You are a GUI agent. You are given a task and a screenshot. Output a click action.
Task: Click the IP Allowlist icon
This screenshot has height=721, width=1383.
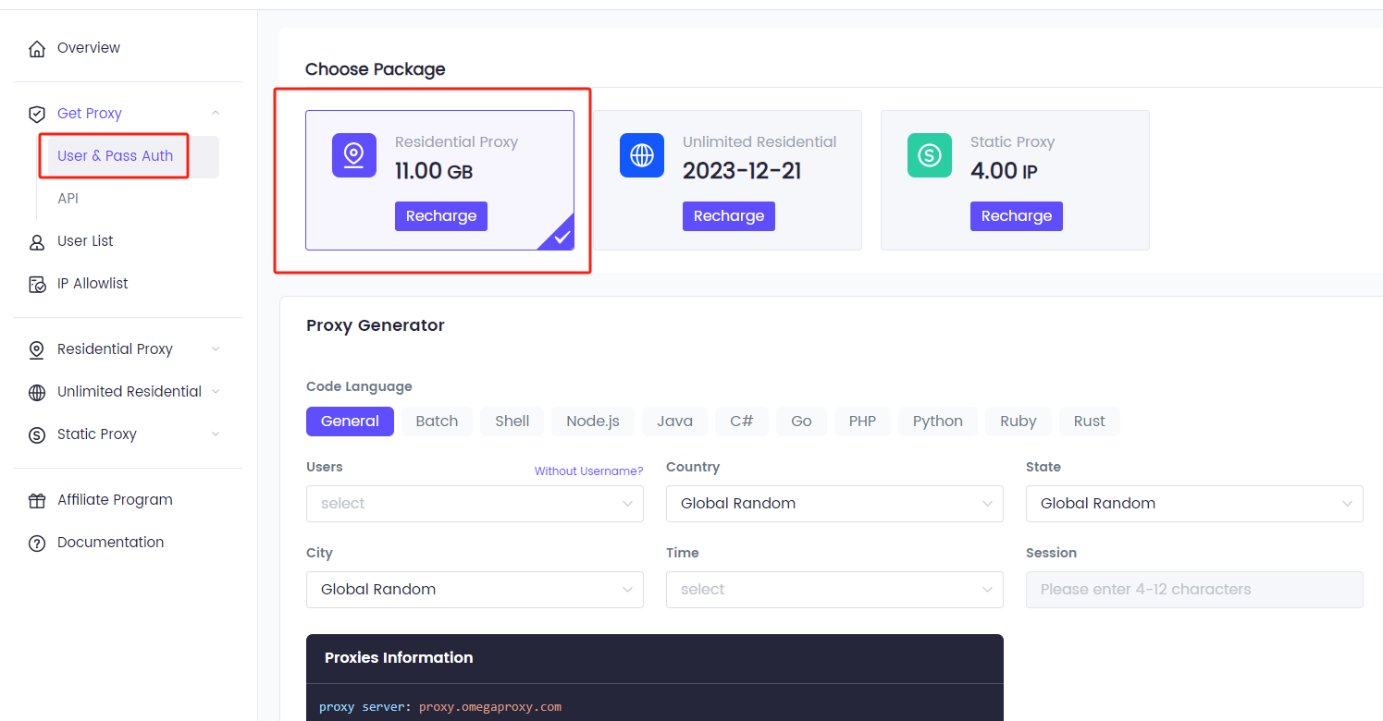[x=37, y=284]
